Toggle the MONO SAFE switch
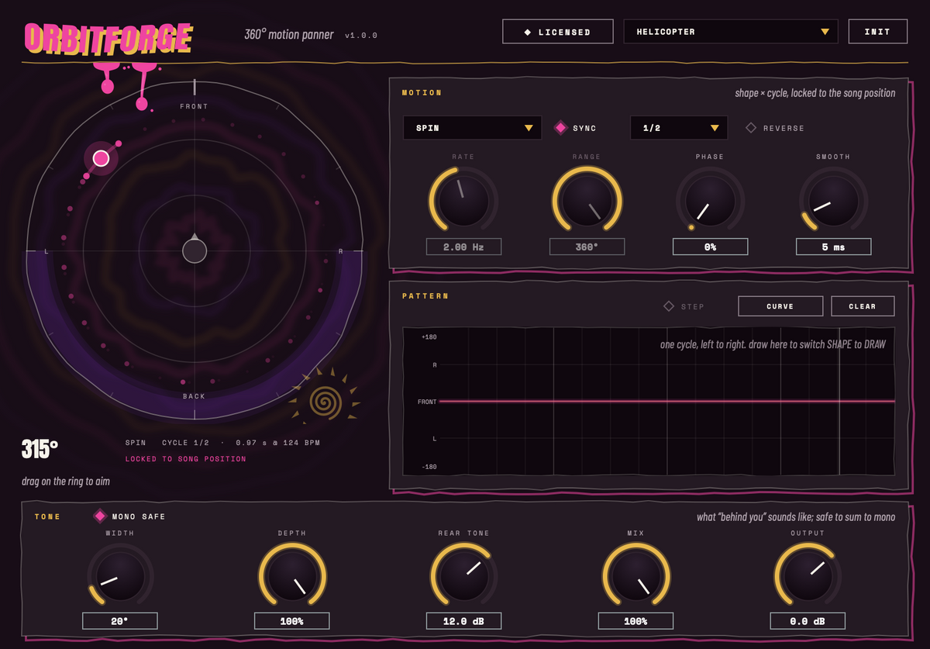 point(129,516)
